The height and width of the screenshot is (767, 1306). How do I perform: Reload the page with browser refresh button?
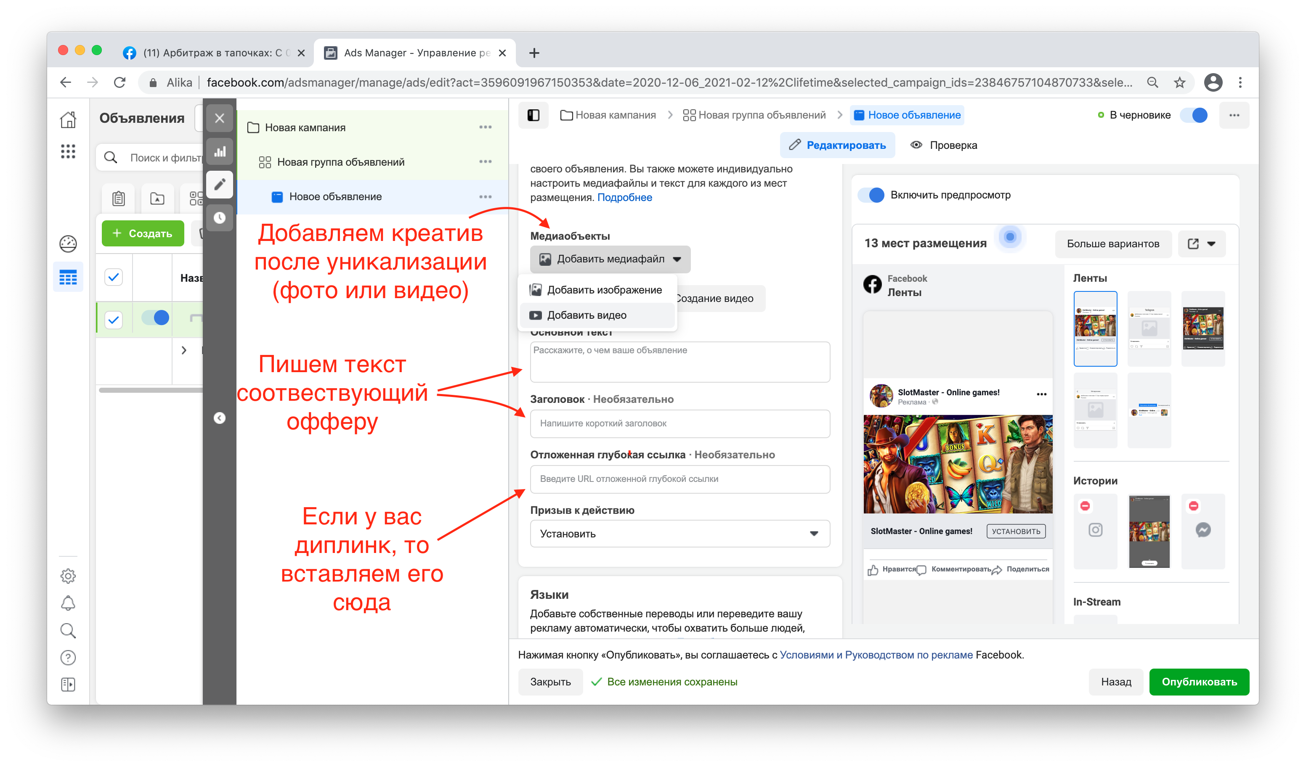(120, 82)
